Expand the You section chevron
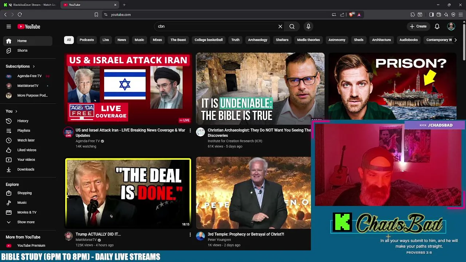Viewport: 466px width, 262px height. click(16, 111)
